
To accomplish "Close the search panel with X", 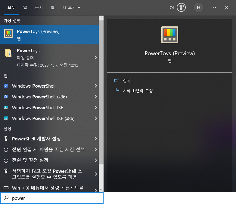I will 226,7.
